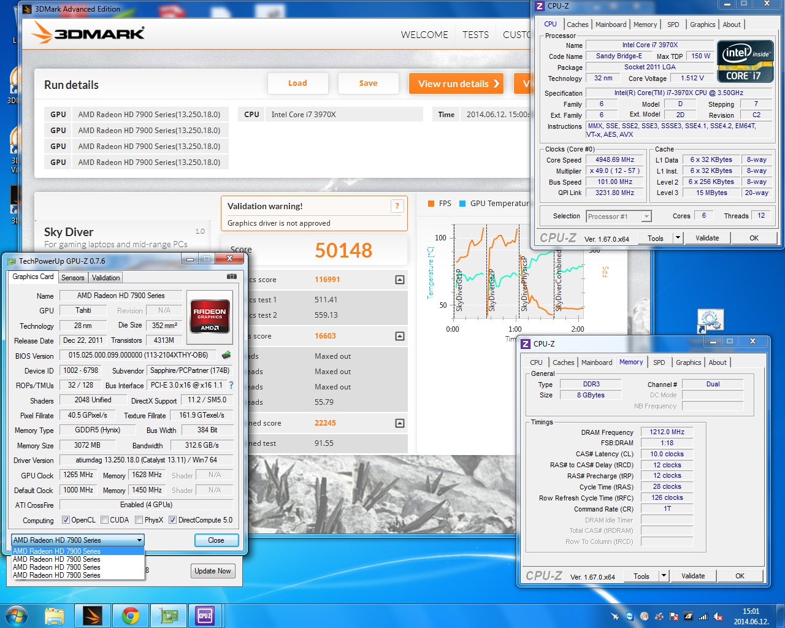Click the muted speaker volume tray icon
The image size is (785, 628).
coord(718,616)
